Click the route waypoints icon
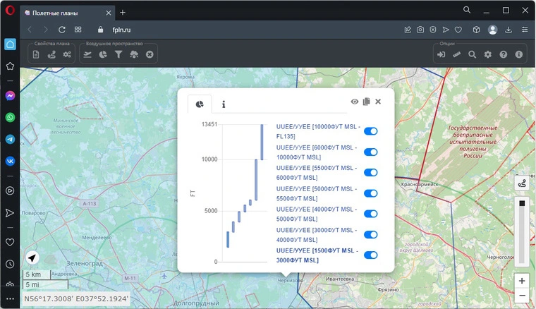The width and height of the screenshot is (536, 309). 51,54
